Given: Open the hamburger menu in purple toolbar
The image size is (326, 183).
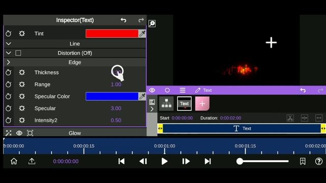Looking at the screenshot, I should 182,90.
